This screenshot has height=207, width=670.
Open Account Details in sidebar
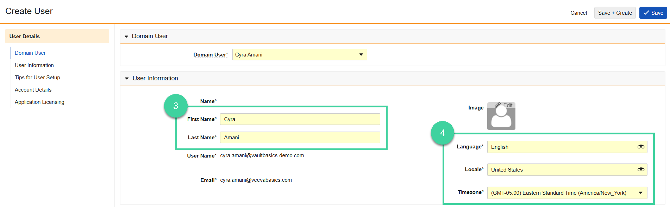coord(33,90)
